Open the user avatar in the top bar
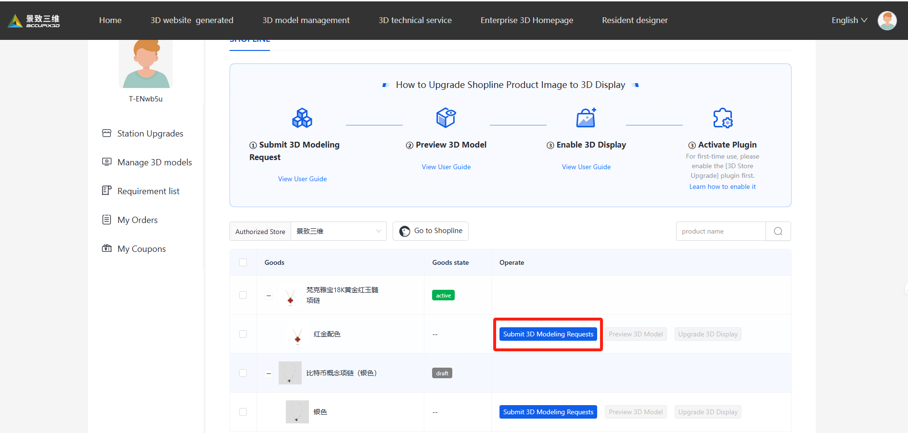This screenshot has width=908, height=433. [887, 20]
